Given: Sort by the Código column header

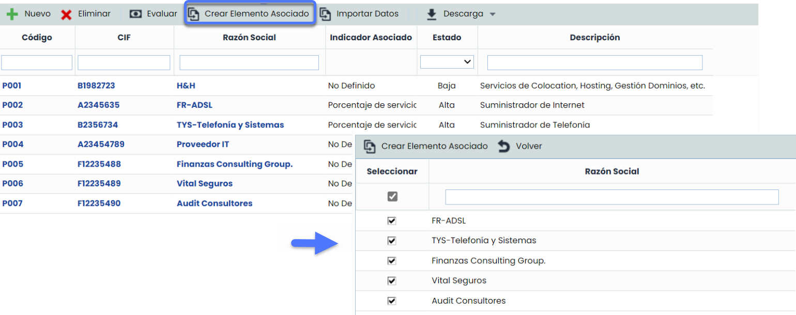Looking at the screenshot, I should coord(37,37).
